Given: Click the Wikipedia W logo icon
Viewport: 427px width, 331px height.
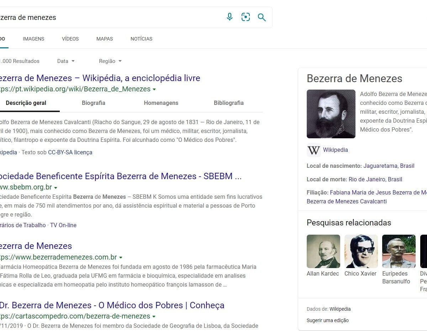Looking at the screenshot, I should point(313,150).
